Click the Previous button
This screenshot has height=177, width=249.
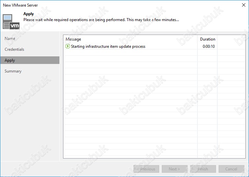146,169
